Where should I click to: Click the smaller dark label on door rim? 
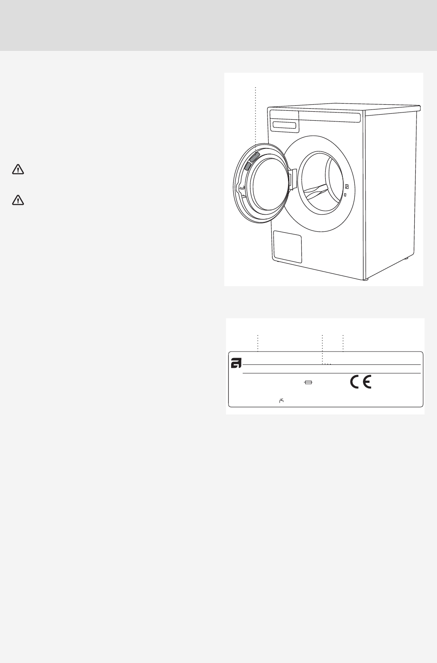pyautogui.click(x=247, y=166)
